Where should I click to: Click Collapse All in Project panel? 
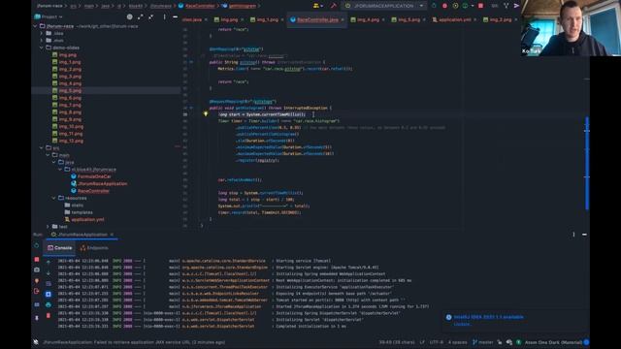point(151,17)
